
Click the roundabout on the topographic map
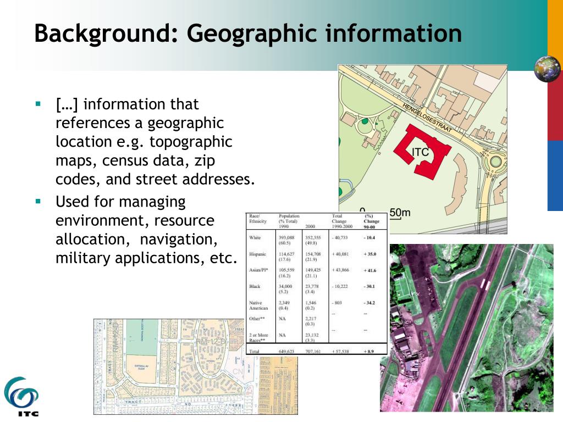point(495,162)
